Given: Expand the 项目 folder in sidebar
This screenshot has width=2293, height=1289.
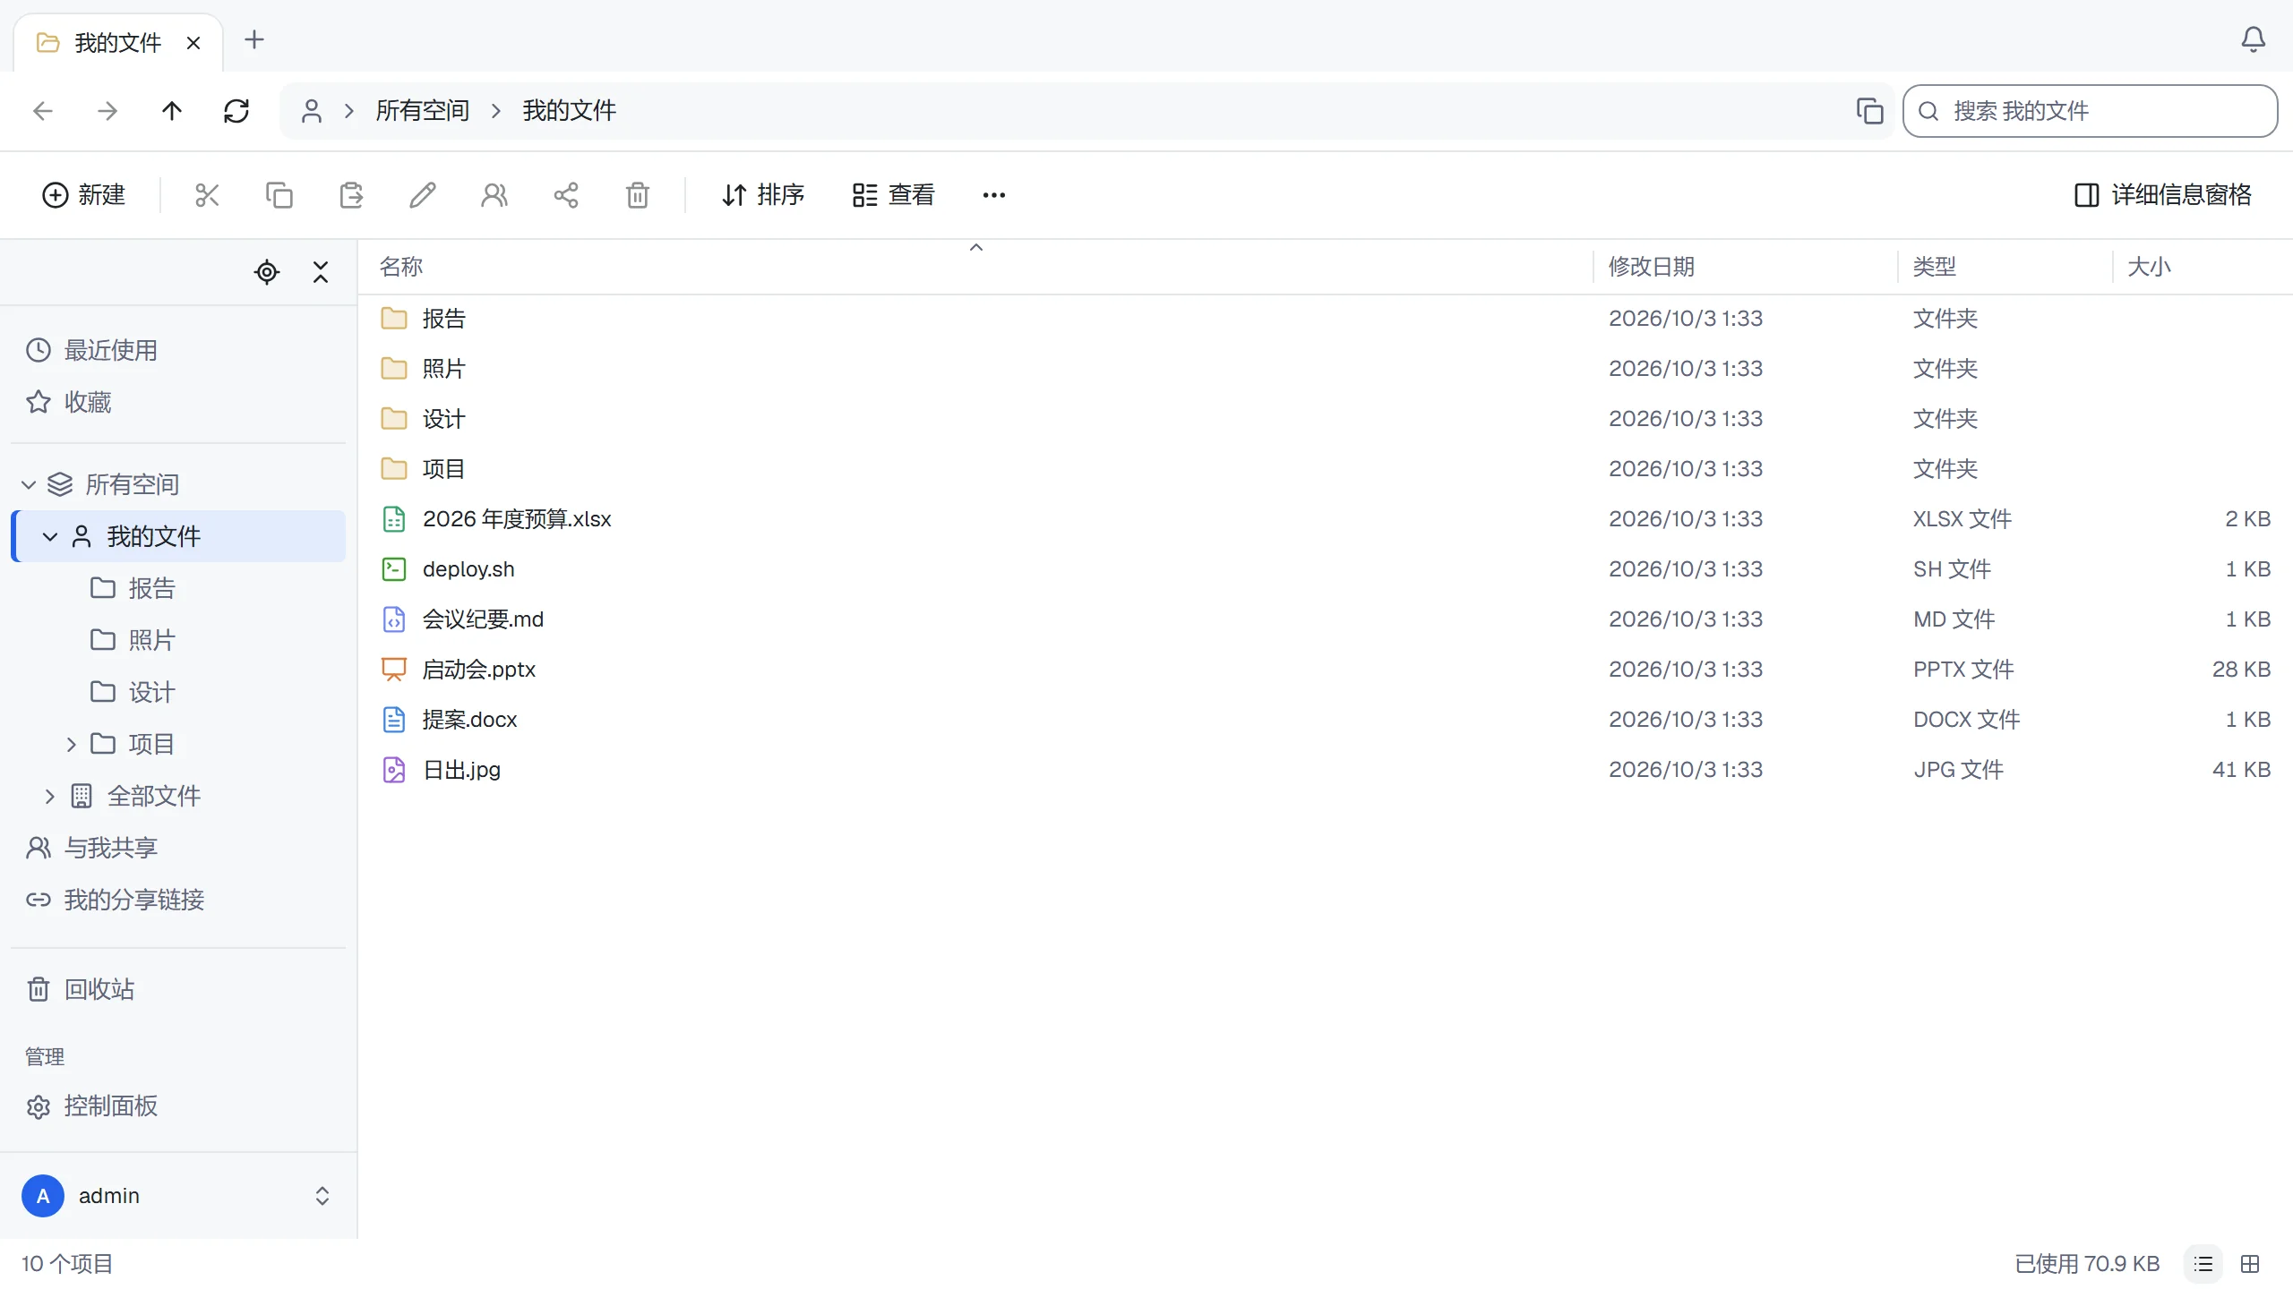Looking at the screenshot, I should tap(72, 744).
